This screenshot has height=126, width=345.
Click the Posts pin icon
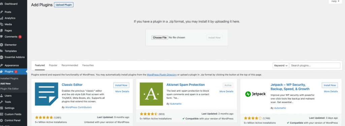2,12
